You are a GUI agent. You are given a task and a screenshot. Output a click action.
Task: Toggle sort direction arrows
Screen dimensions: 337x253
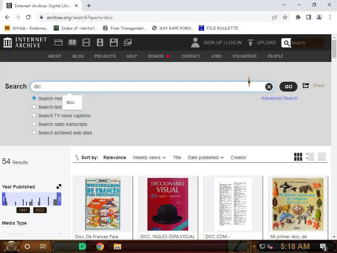coord(77,157)
